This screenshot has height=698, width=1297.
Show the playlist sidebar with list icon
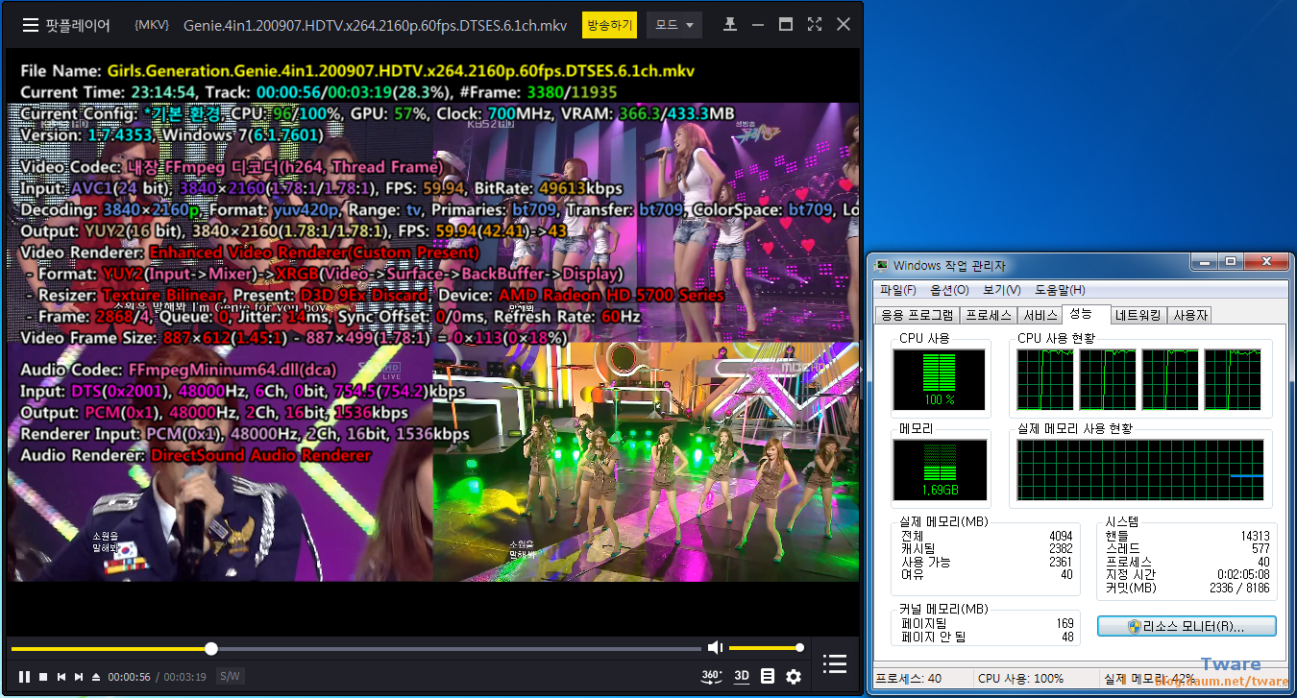coord(835,664)
